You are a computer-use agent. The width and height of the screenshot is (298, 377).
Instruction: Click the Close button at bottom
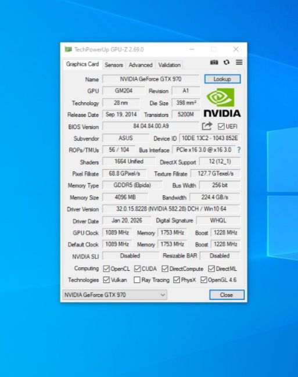tap(227, 295)
